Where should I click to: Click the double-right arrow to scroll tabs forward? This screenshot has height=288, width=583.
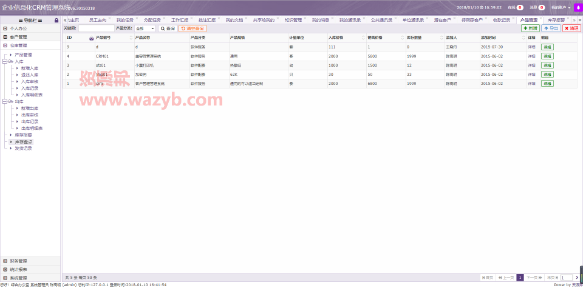574,20
